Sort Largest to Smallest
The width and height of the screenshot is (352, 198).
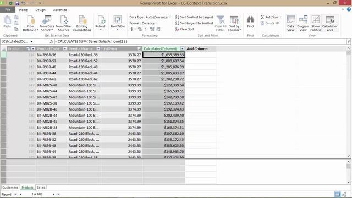click(194, 23)
